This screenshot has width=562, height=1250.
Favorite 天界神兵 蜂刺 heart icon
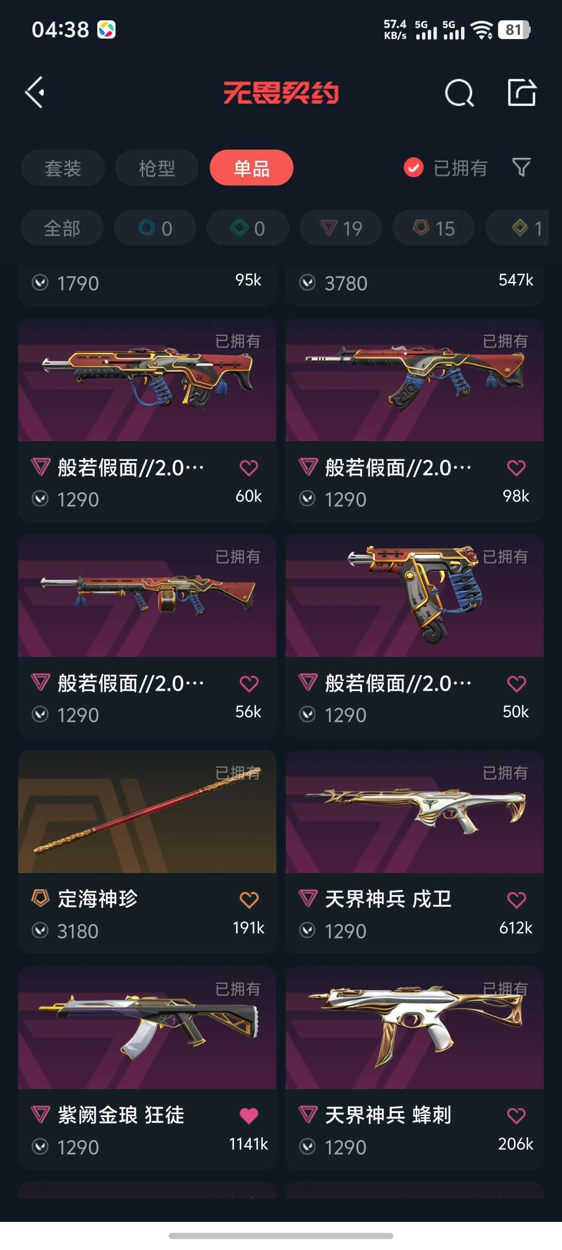[x=516, y=1116]
